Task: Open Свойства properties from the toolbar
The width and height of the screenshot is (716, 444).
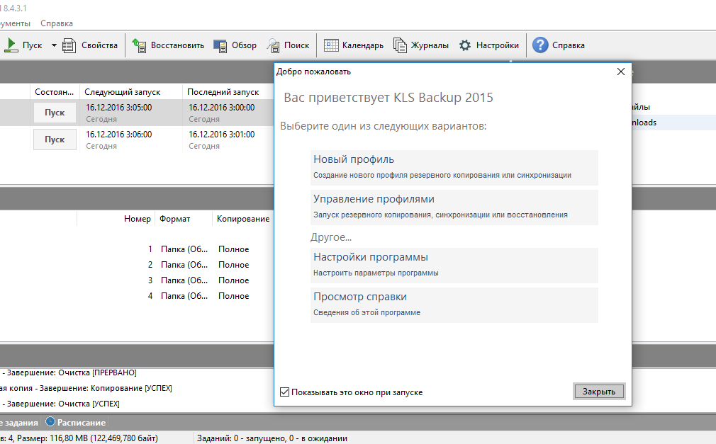Action: tap(90, 45)
